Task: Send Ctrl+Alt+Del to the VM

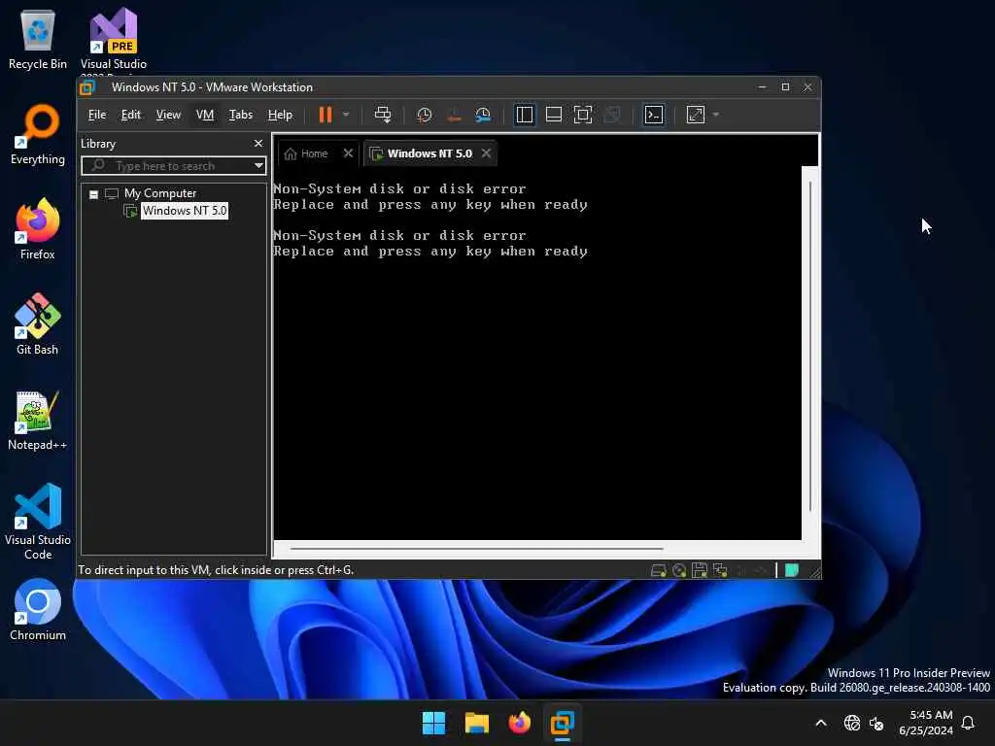Action: click(x=383, y=115)
